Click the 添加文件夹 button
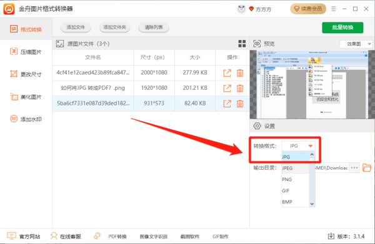 [114, 27]
